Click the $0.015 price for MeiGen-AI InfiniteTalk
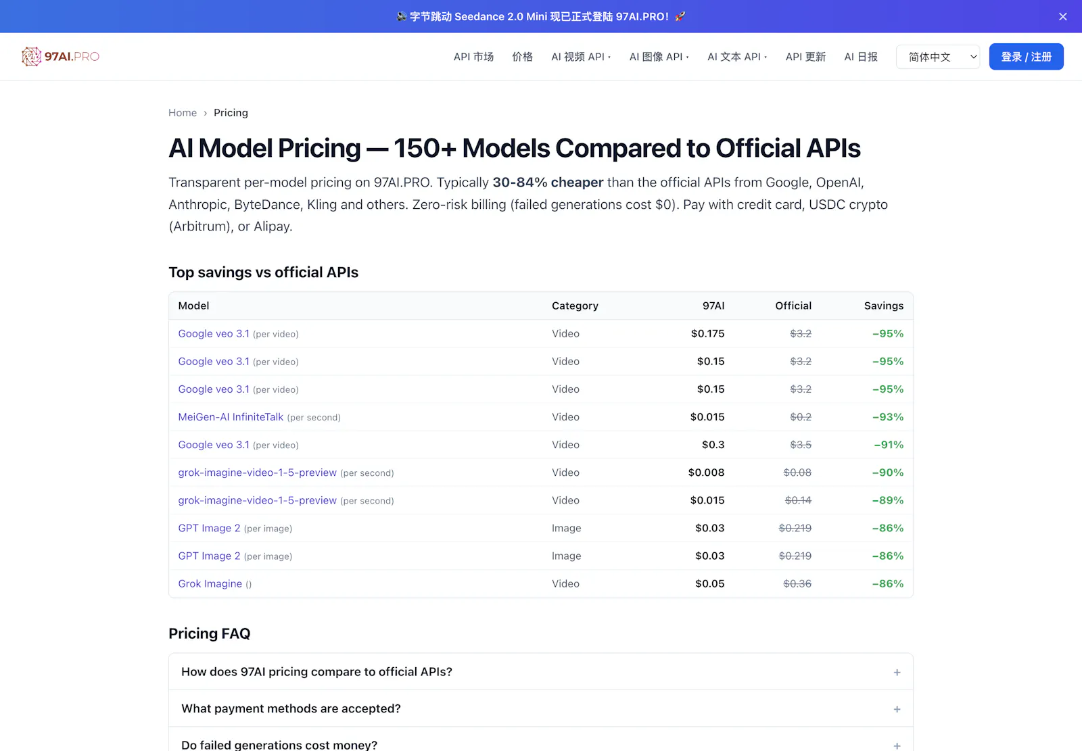 tap(707, 417)
